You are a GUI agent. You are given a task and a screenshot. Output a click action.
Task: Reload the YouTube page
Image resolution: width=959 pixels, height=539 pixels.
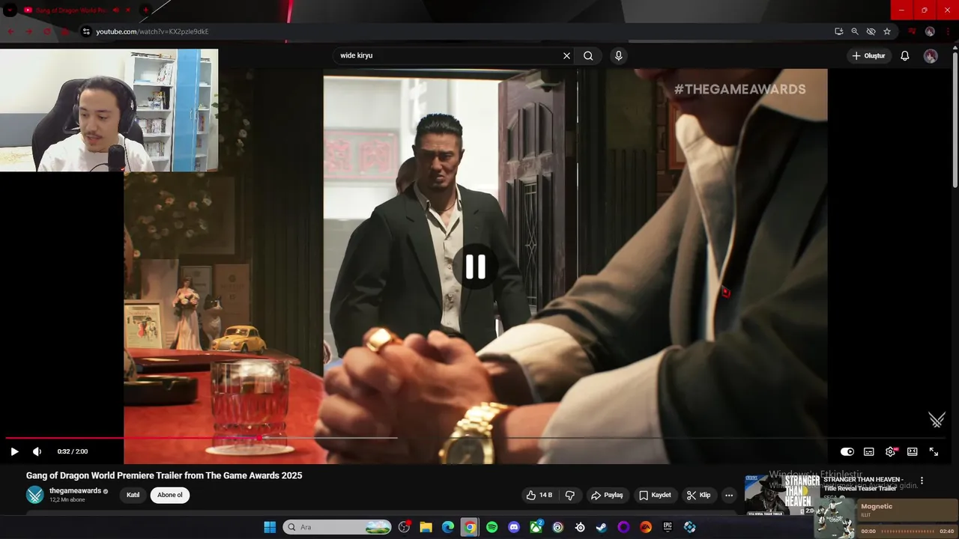click(x=48, y=31)
